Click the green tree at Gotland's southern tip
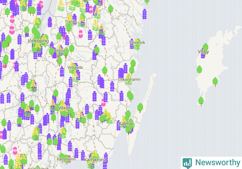Screen dimensions: 242x169 pos(201,101)
